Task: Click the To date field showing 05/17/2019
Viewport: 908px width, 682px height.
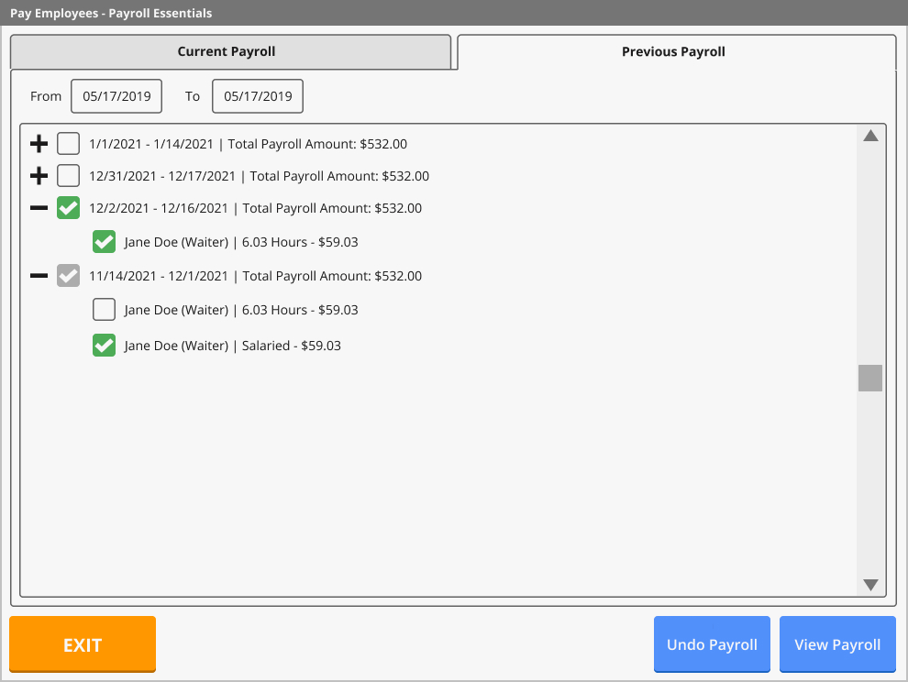Action: point(258,95)
